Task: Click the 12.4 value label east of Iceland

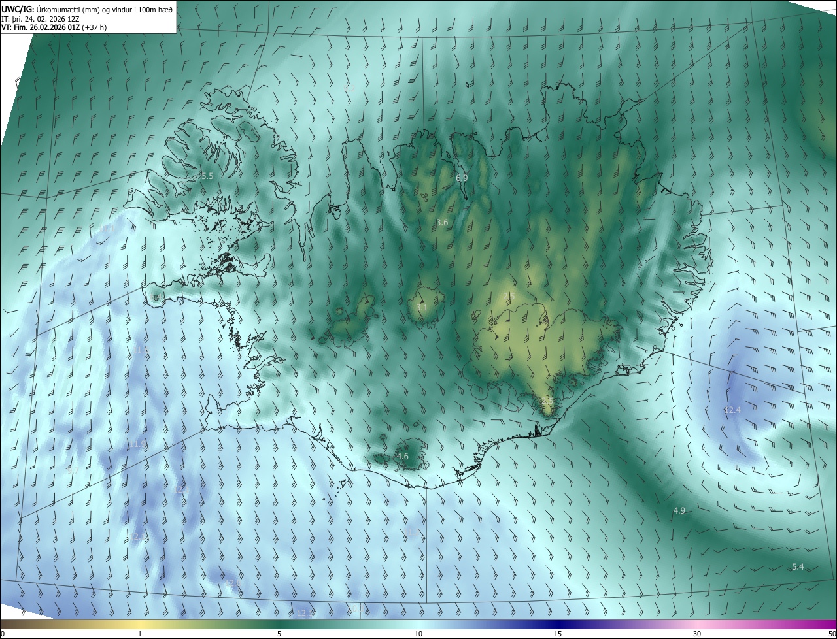Action: point(732,410)
